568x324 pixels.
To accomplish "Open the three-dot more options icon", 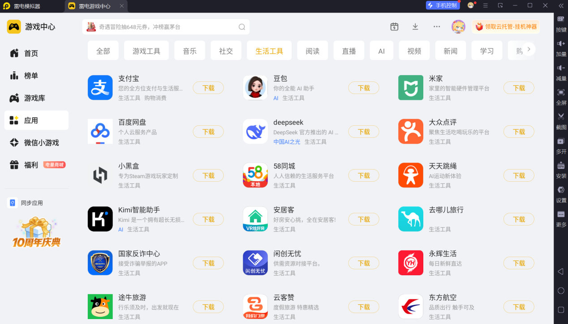I will [x=437, y=27].
